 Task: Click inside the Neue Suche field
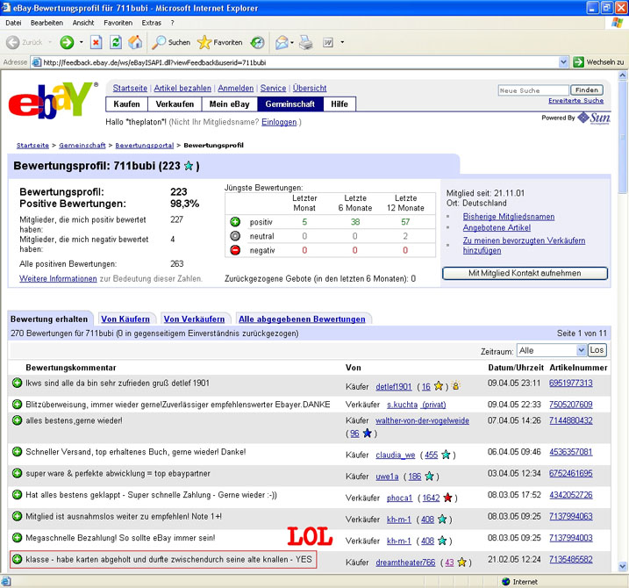pyautogui.click(x=533, y=90)
